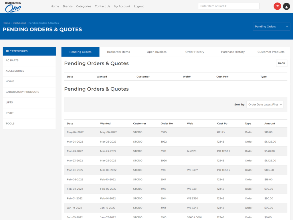Click order number 3914
This screenshot has width=293, height=220.
click(x=163, y=198)
